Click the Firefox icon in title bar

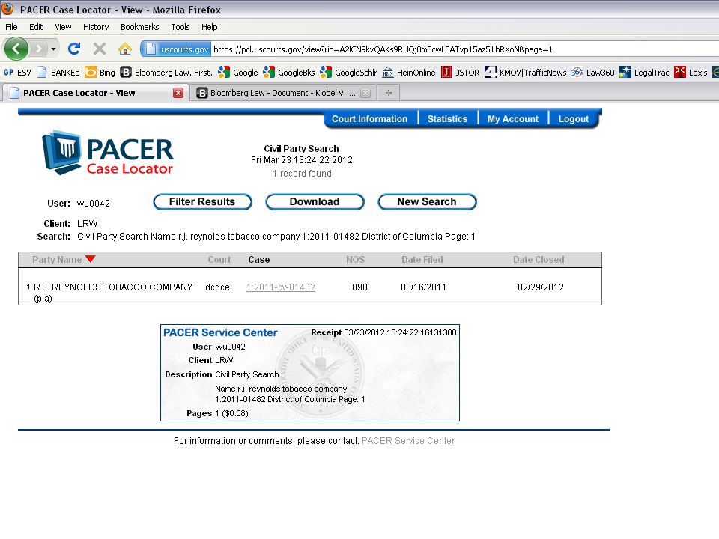coord(7,9)
